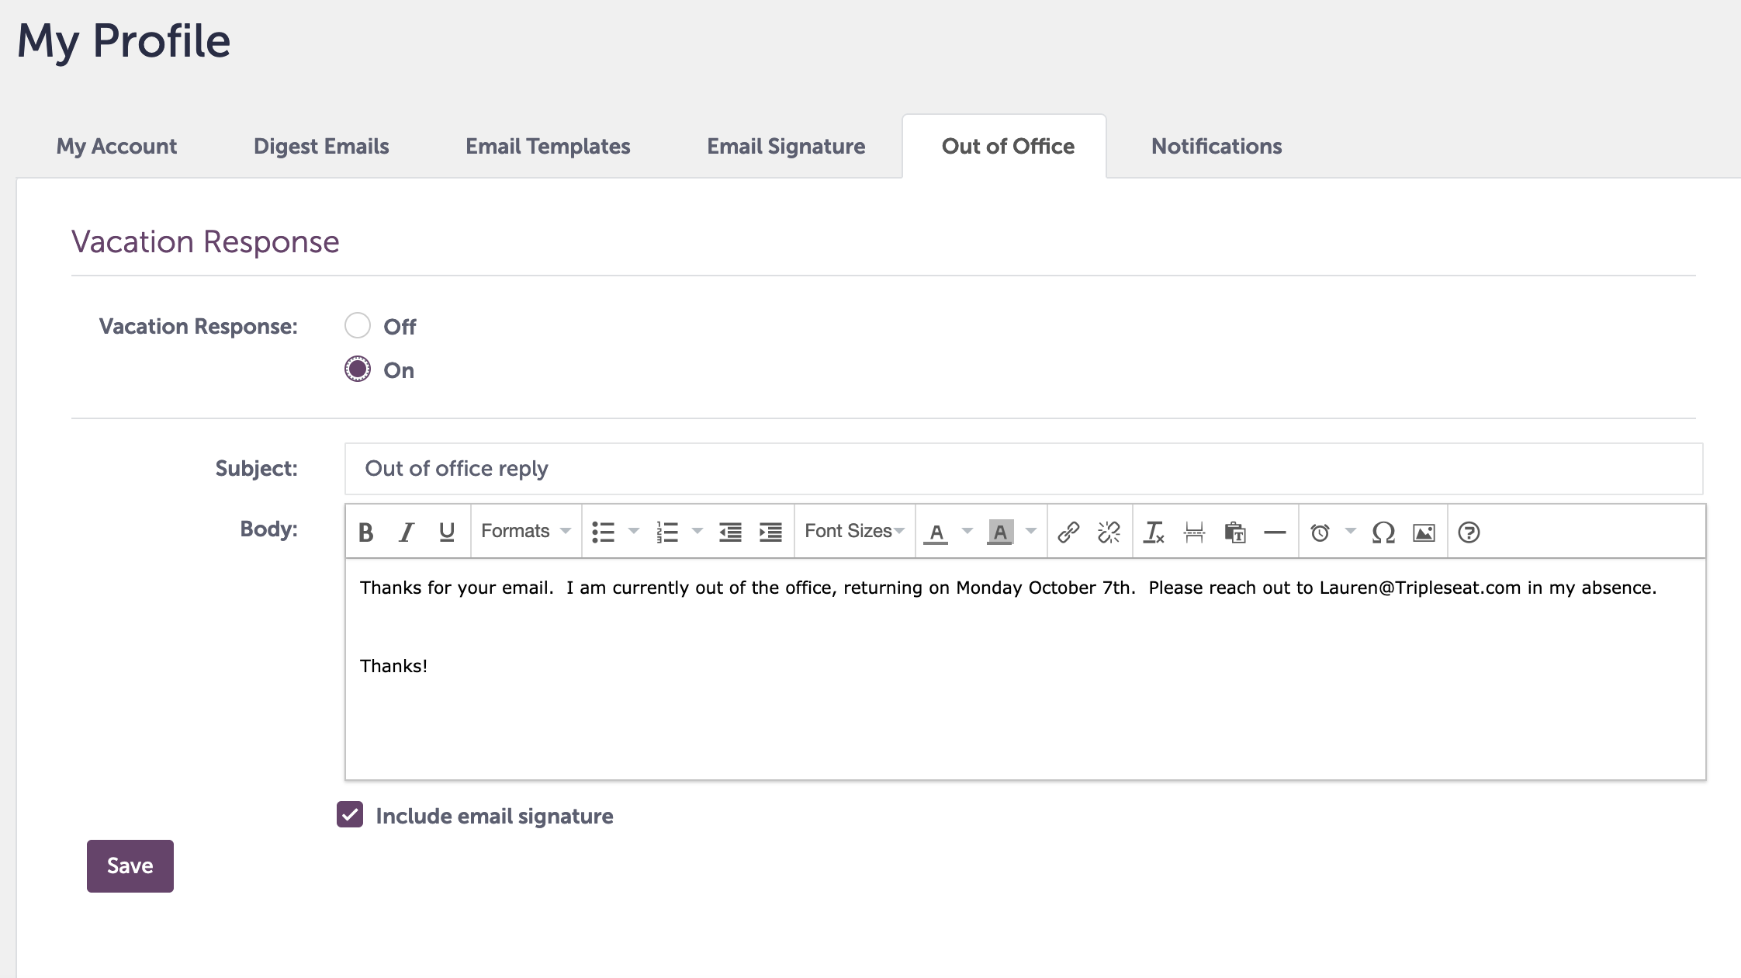The image size is (1741, 978).
Task: Insert a page break
Action: (1194, 532)
